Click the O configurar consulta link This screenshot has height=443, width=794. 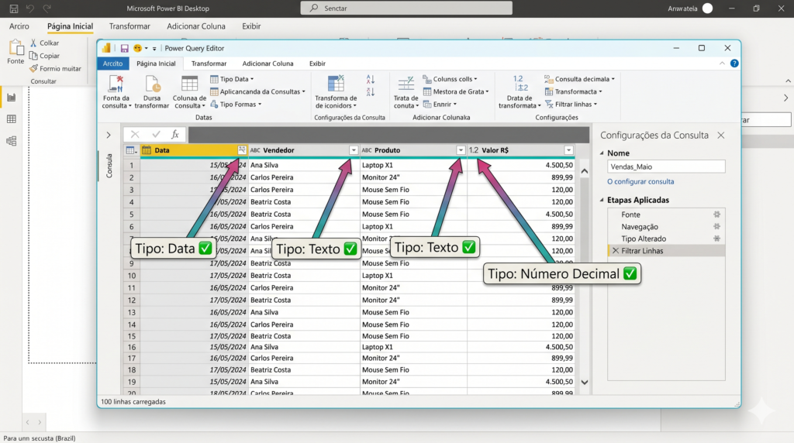640,181
